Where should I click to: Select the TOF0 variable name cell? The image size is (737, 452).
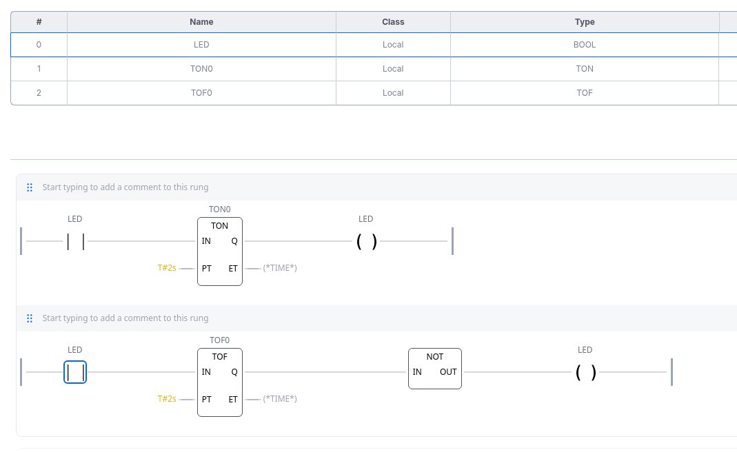pos(201,93)
